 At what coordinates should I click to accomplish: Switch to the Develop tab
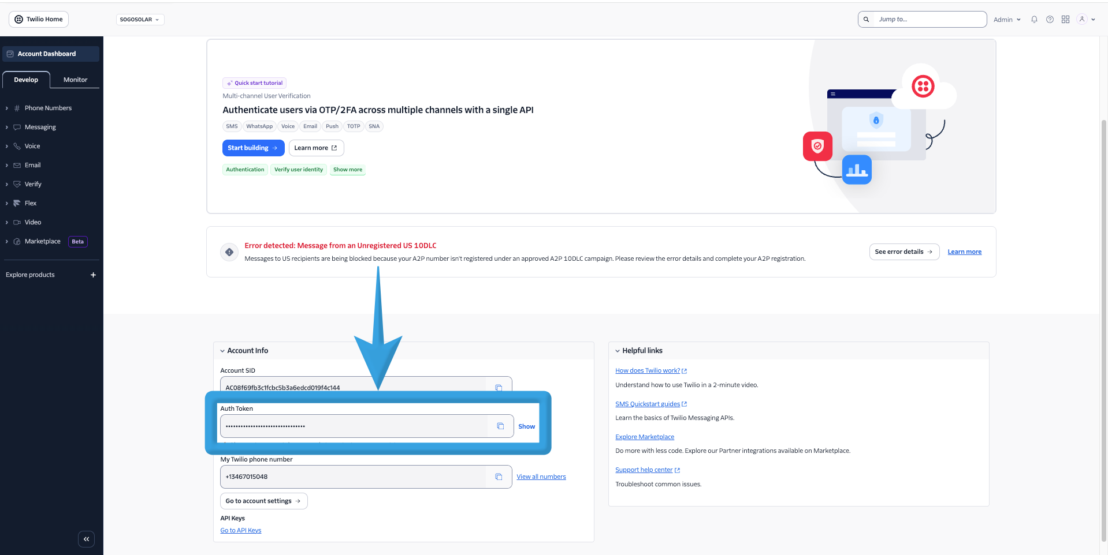(x=26, y=80)
